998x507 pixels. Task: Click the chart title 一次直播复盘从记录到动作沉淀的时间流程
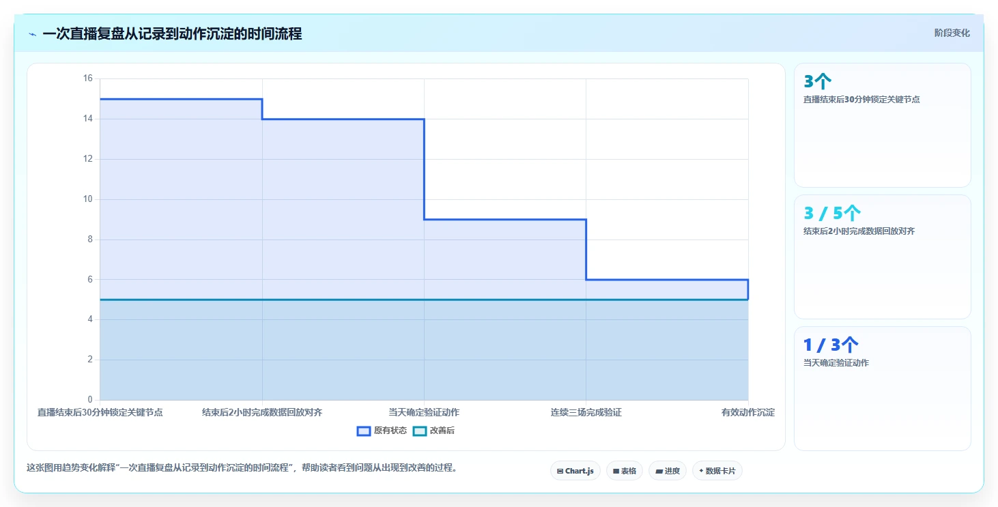(172, 33)
